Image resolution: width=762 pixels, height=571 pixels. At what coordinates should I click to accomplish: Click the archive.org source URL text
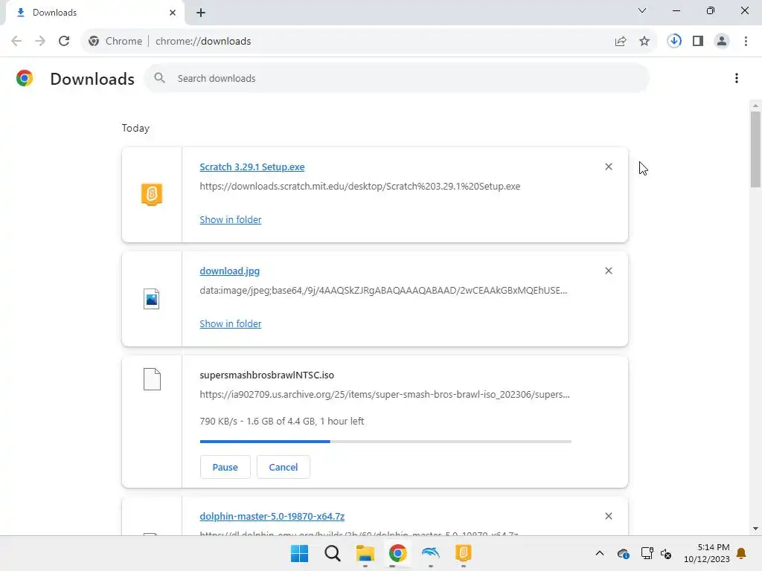point(385,394)
